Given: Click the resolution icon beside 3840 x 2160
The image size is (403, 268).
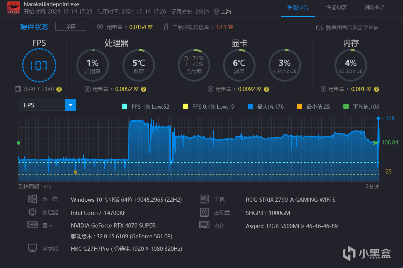Looking at the screenshot, I should coord(18,89).
